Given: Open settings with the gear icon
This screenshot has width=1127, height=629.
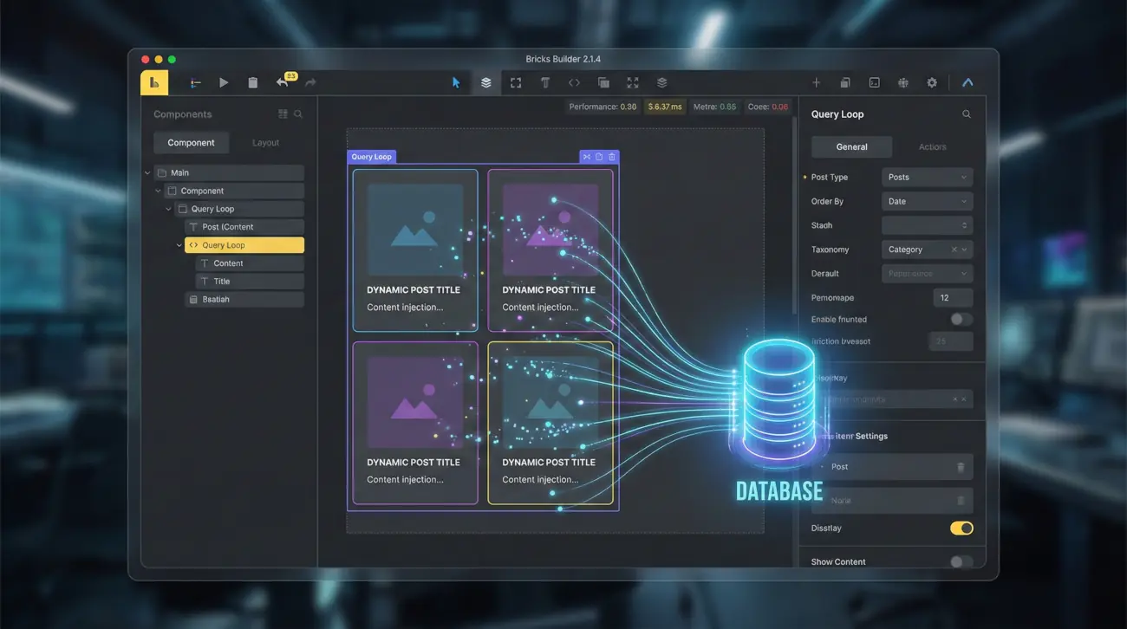Looking at the screenshot, I should tap(932, 82).
